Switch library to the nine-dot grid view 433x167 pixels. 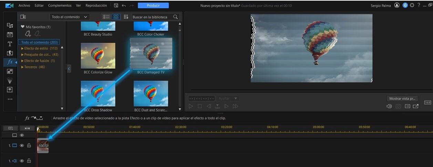126,17
